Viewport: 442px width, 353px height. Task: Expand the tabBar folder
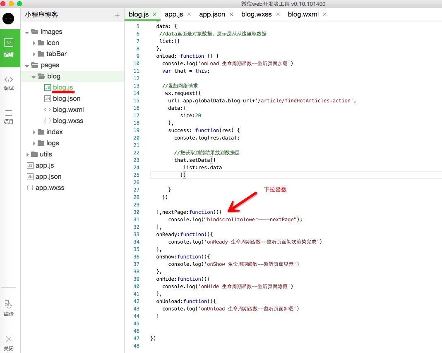coord(34,54)
